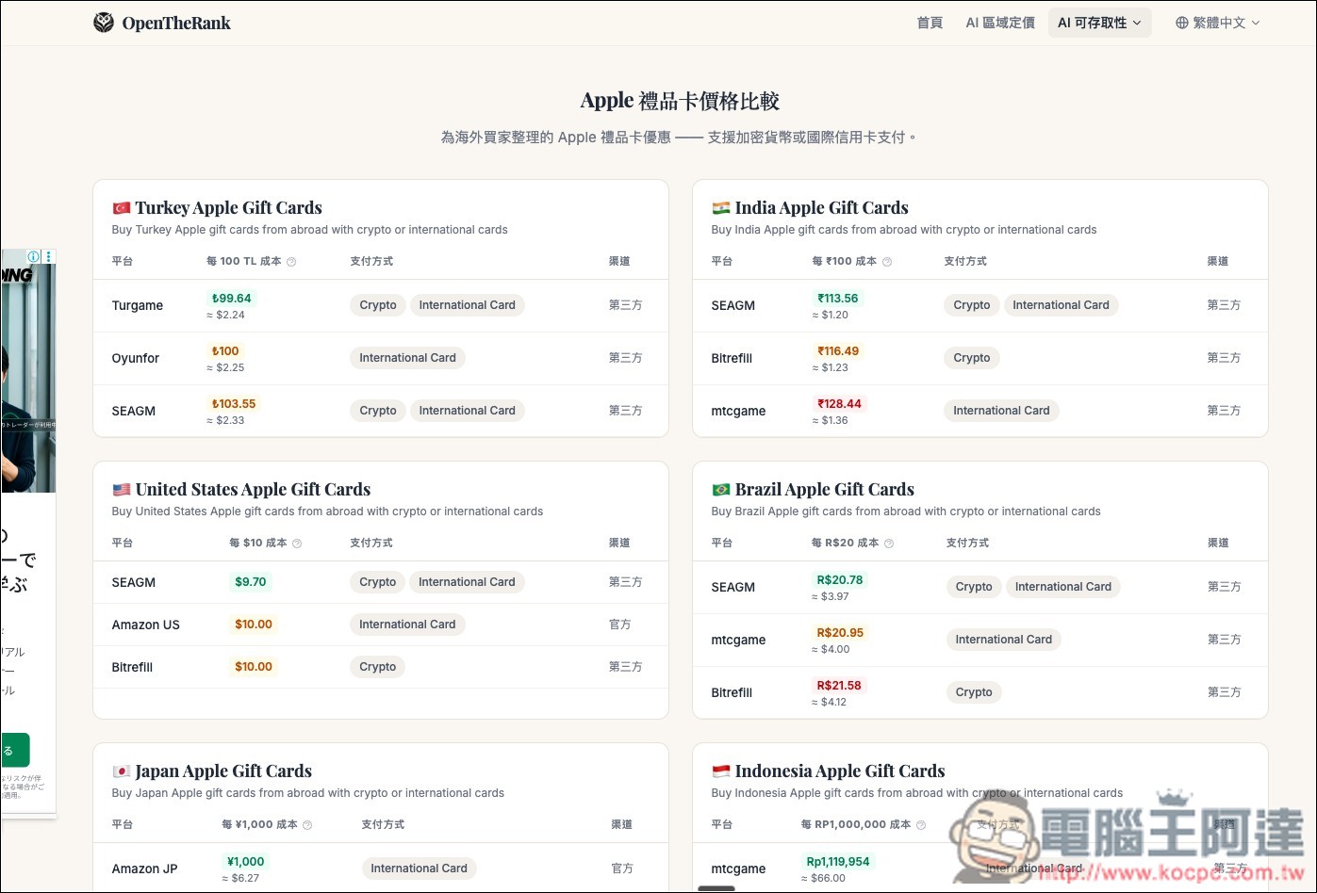Select Oyunfor platform row name
The width and height of the screenshot is (1317, 893).
[136, 358]
